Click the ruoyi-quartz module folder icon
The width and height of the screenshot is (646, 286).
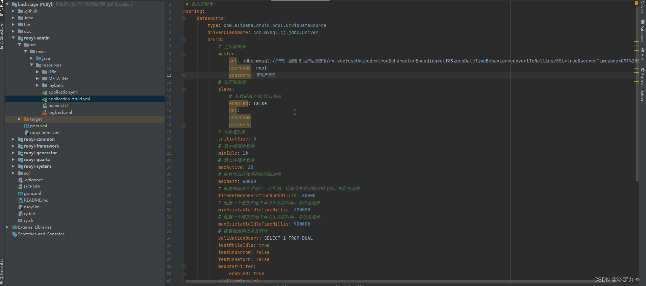pyautogui.click(x=20, y=160)
